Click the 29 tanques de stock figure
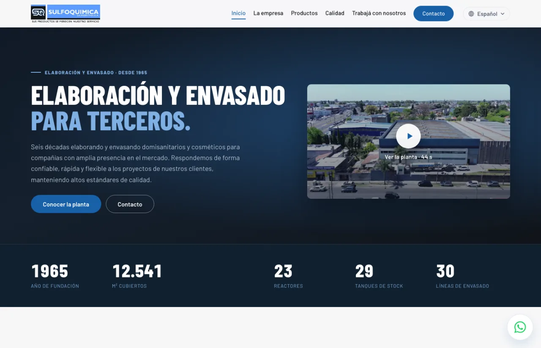541x348 pixels. click(364, 271)
